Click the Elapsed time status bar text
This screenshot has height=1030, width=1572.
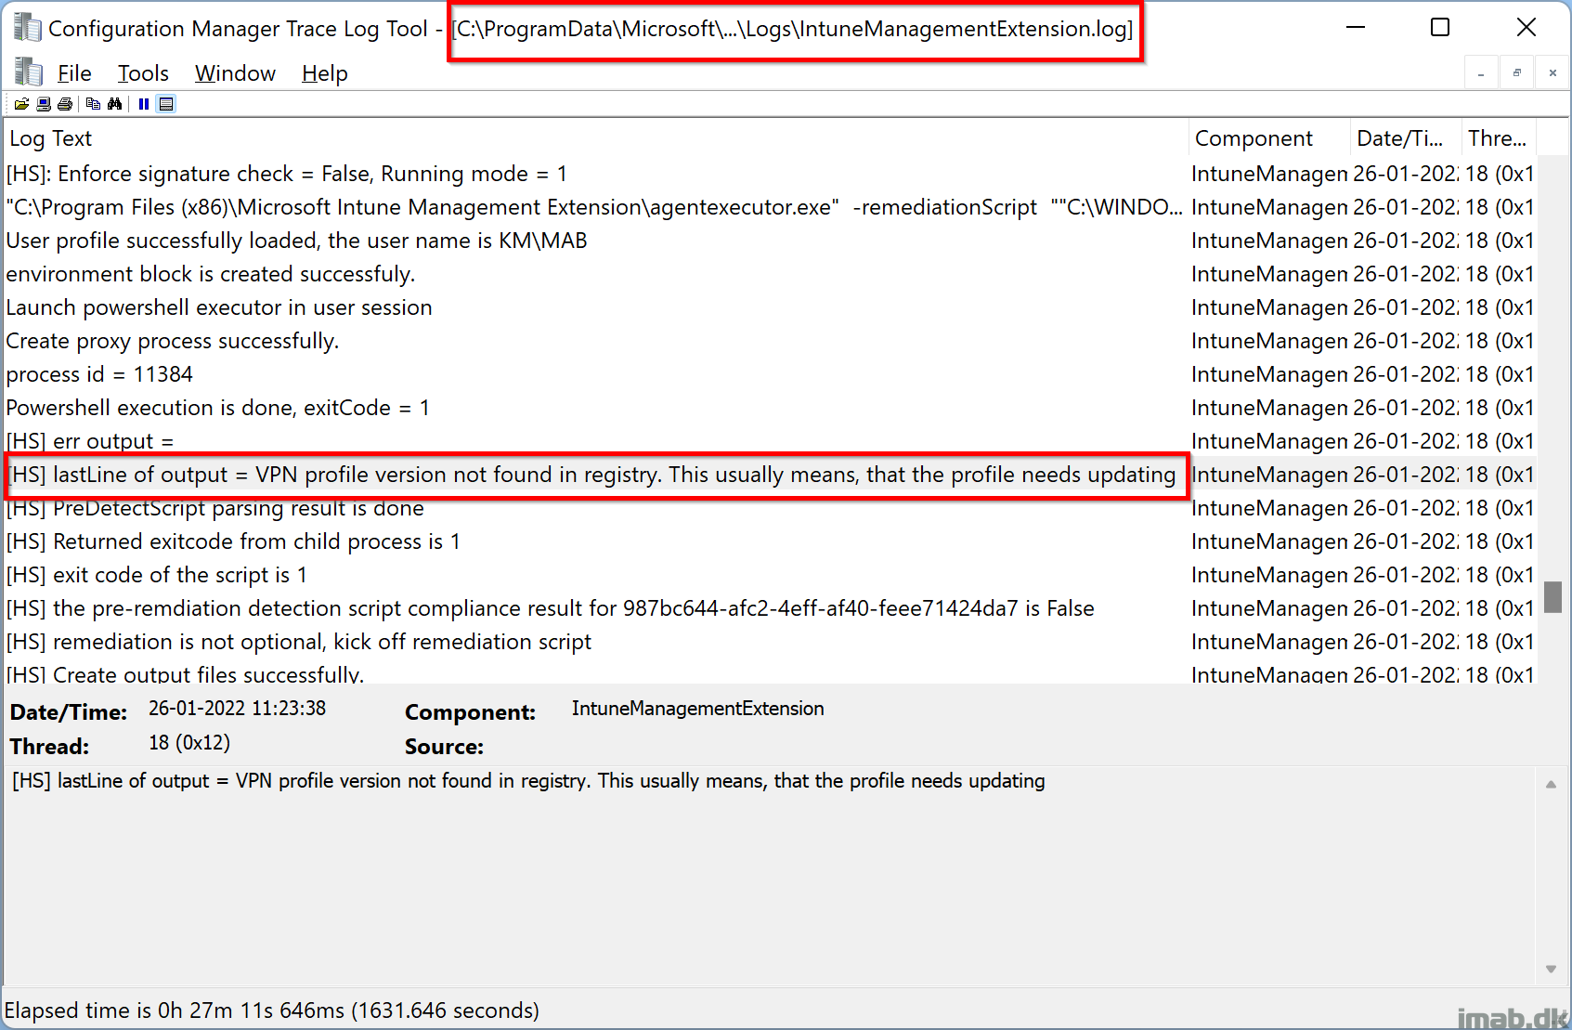(272, 1010)
